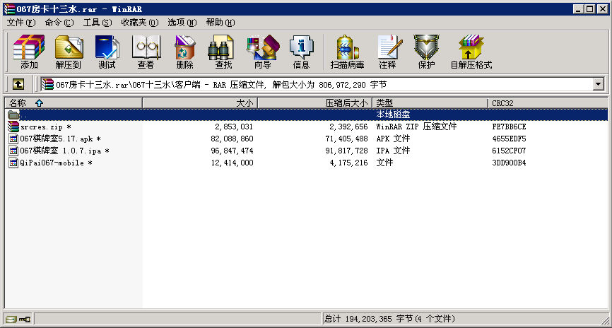The height and width of the screenshot is (328, 612).
Task: Select the srcres.zip file entry
Action: pos(41,127)
